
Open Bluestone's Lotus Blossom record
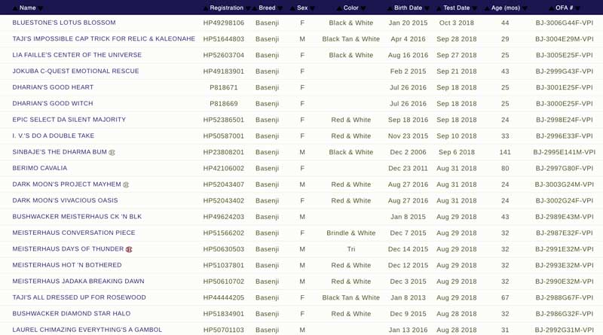pyautogui.click(x=64, y=23)
